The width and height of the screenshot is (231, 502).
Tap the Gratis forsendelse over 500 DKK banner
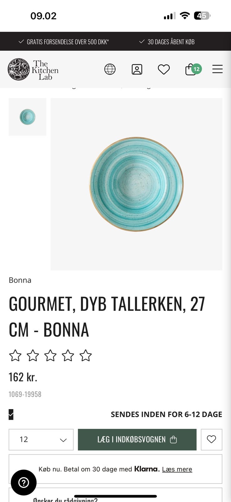click(x=64, y=42)
